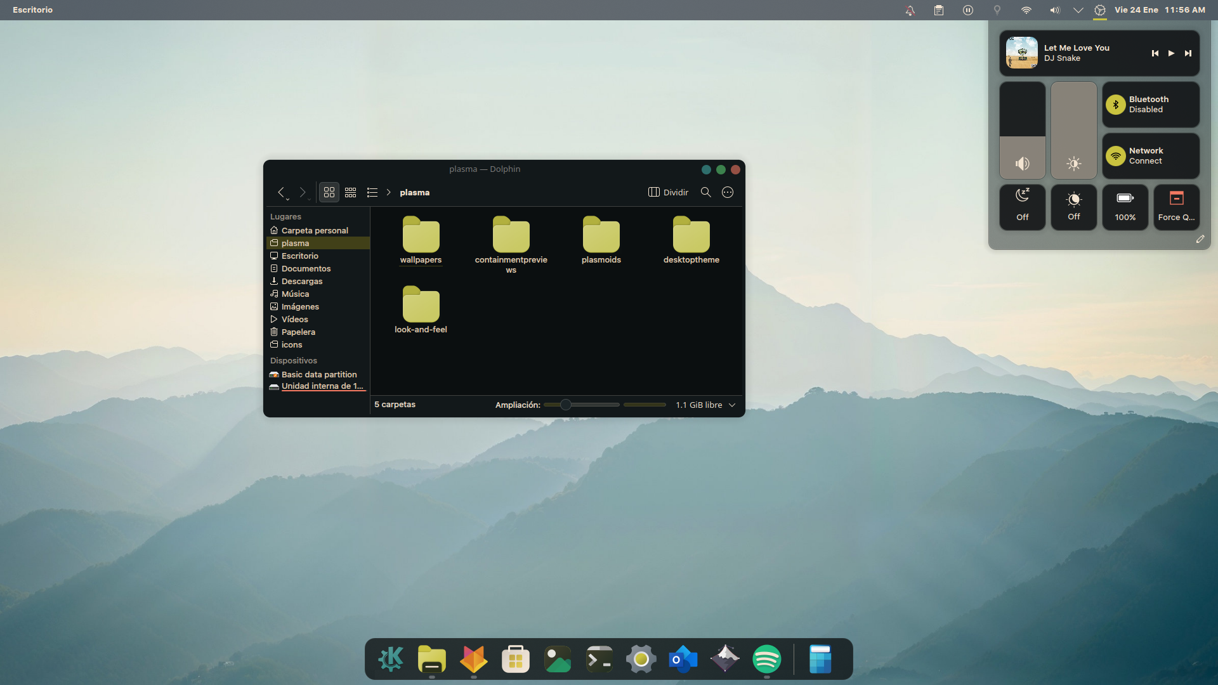Viewport: 1218px width, 685px height.
Task: Click the plasma breadcrumb in location bar
Action: click(x=415, y=192)
